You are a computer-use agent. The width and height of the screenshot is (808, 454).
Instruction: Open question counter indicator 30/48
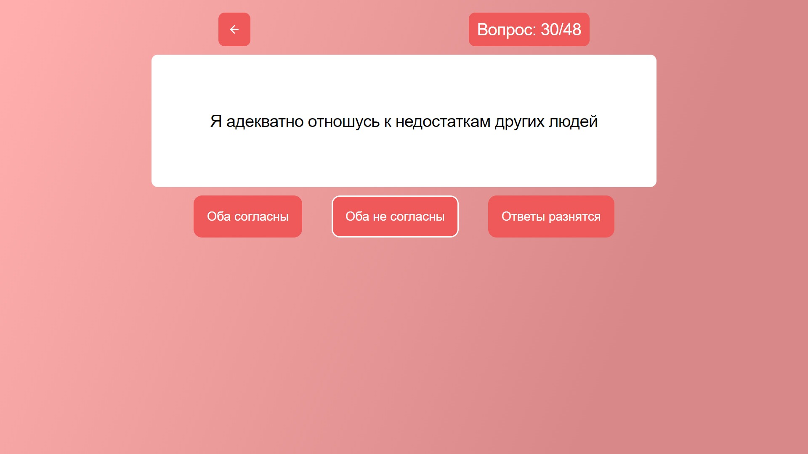click(528, 29)
